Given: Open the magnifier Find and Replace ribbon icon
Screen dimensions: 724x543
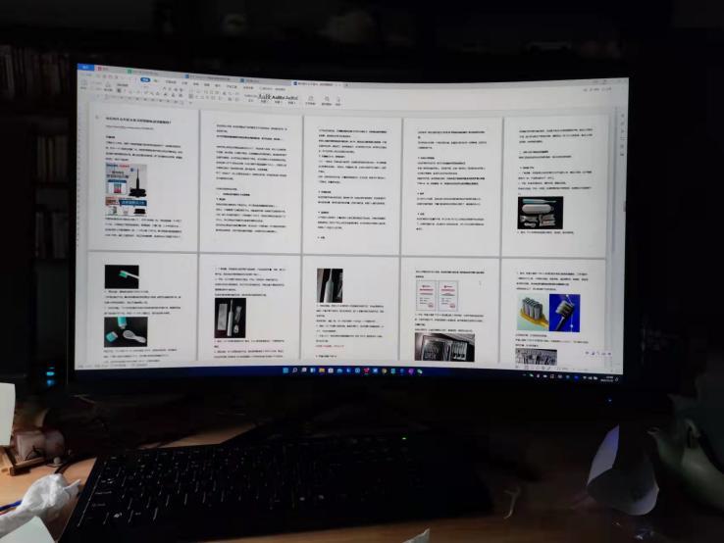Looking at the screenshot, I should click(x=327, y=100).
